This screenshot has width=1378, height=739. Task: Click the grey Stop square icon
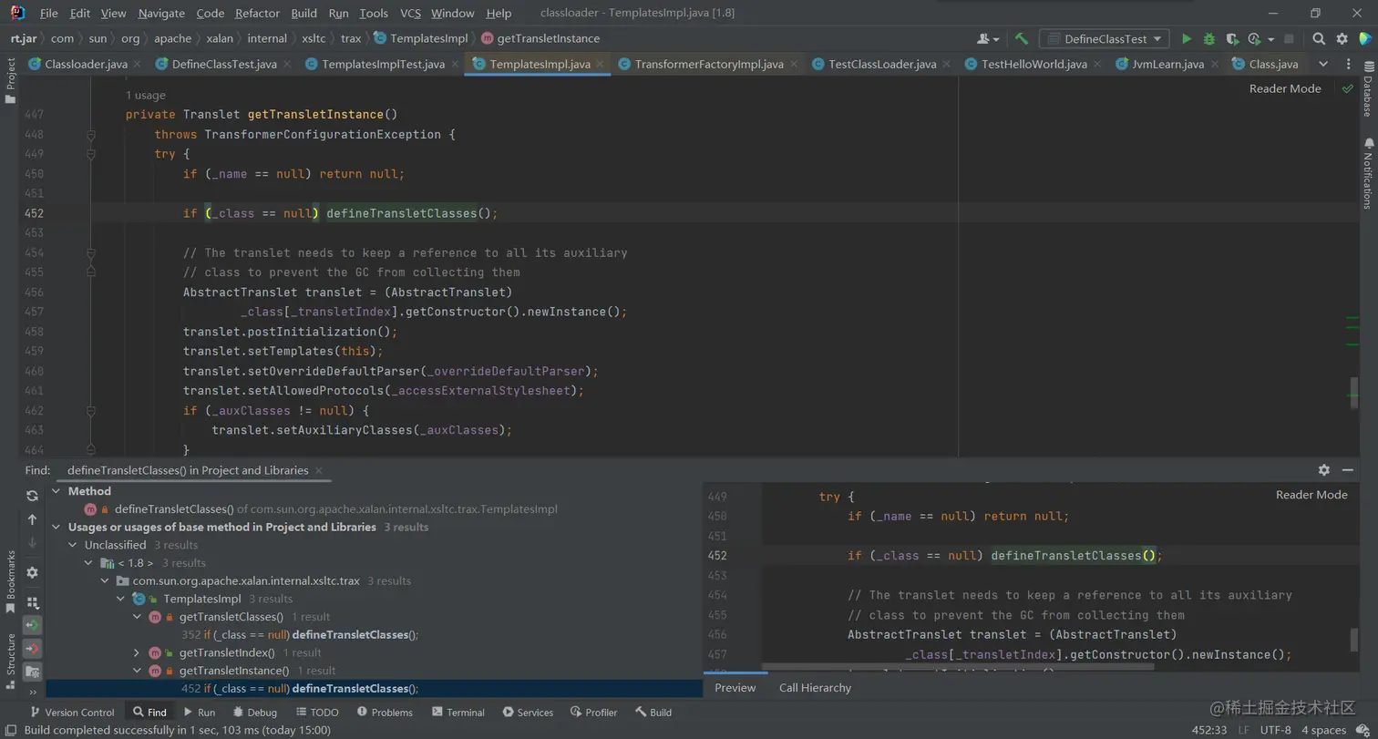tap(1289, 39)
